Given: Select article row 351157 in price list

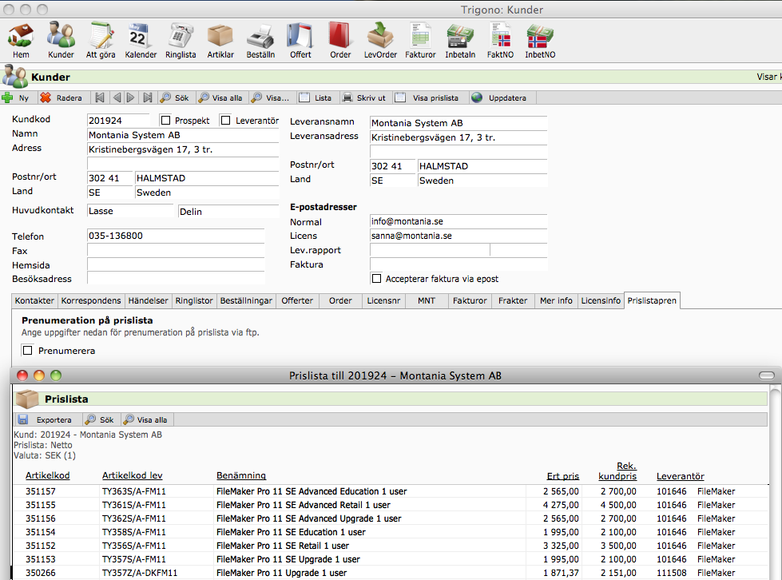Looking at the screenshot, I should pyautogui.click(x=389, y=491).
